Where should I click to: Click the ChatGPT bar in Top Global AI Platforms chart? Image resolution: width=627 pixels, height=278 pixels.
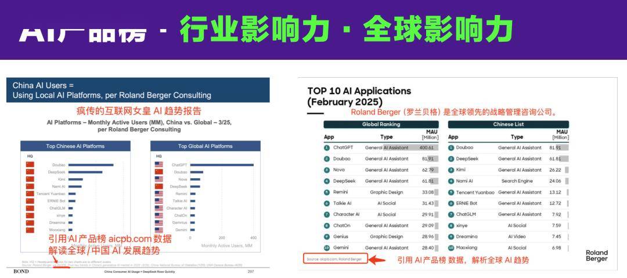click(x=222, y=165)
